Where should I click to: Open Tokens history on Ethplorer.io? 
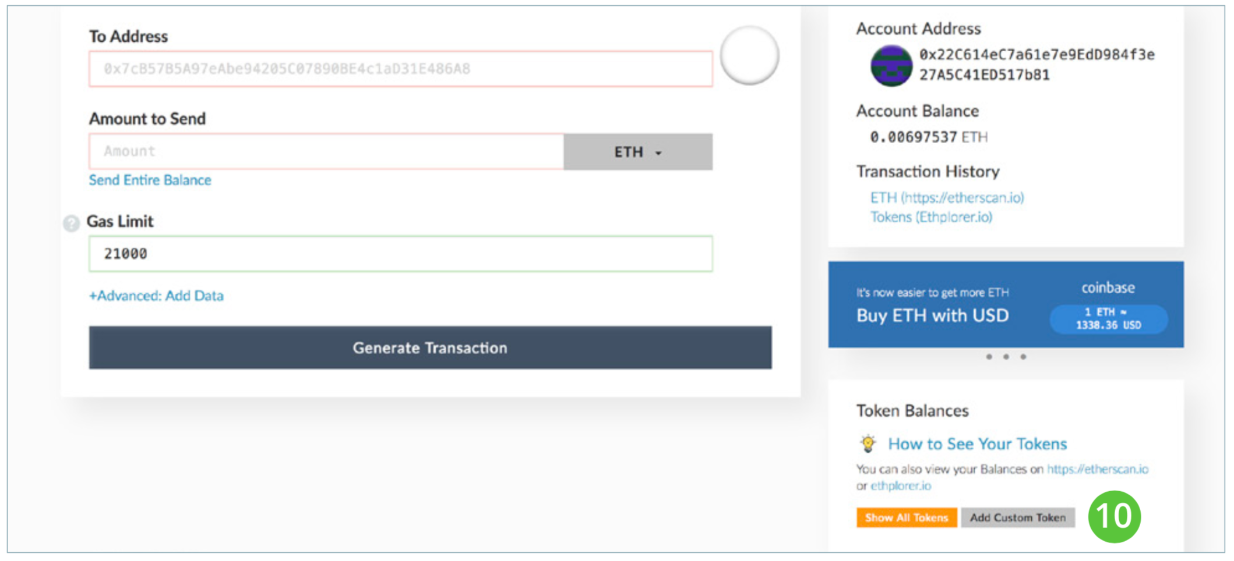932,216
